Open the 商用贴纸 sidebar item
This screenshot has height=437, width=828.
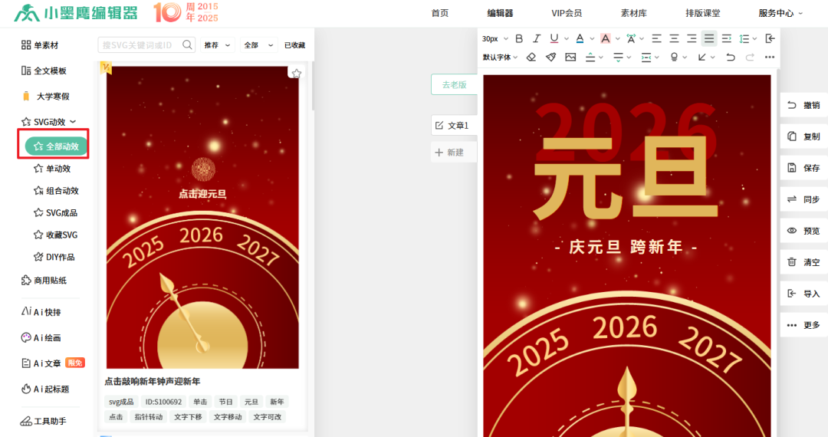(44, 281)
